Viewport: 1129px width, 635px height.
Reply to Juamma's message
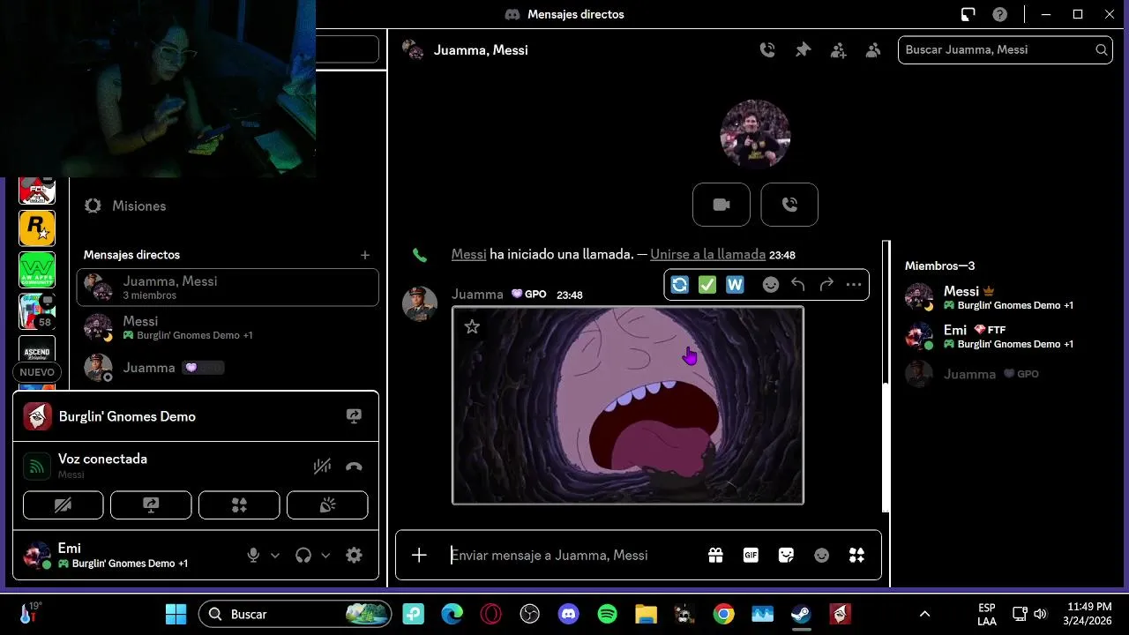798,285
